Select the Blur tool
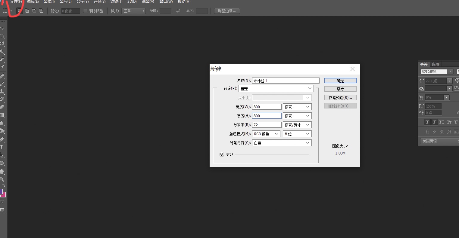The width and height of the screenshot is (459, 238). pos(2,123)
